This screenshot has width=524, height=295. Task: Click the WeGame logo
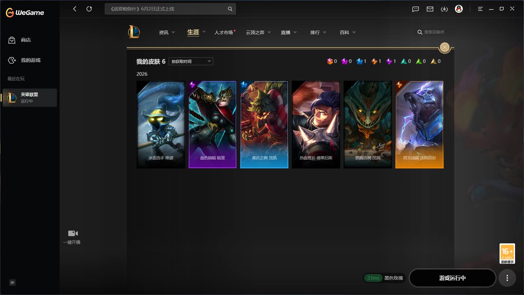coord(25,12)
